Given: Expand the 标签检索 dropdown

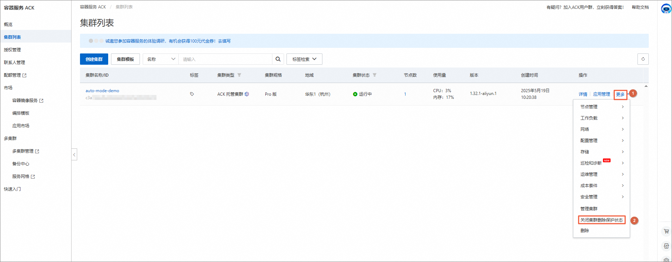Looking at the screenshot, I should 304,59.
